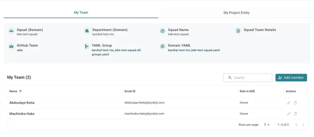This screenshot has height=137, width=314.
Task: Click the Domain YAML file icon
Action: [x=162, y=46]
